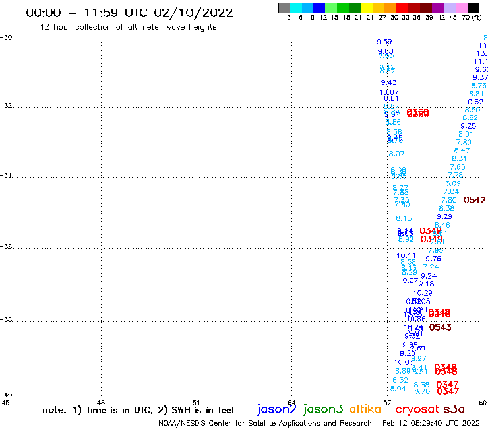The image size is (488, 429).
Task: Click the wave height value 9.59
Action: pos(384,42)
